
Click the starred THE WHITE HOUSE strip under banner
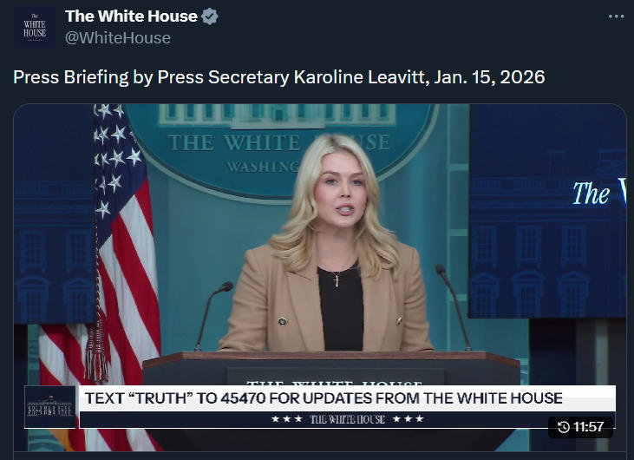point(347,419)
